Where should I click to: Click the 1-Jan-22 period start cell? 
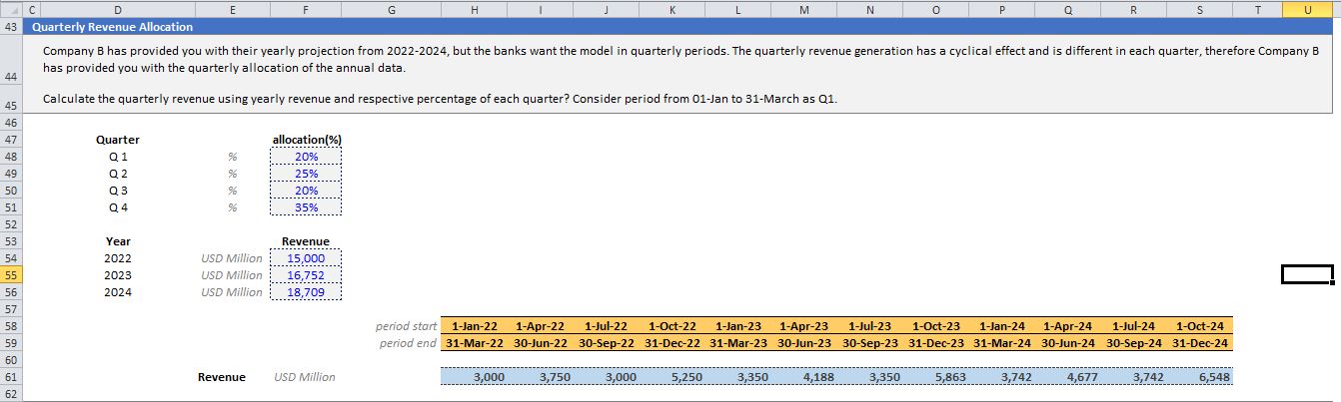474,326
